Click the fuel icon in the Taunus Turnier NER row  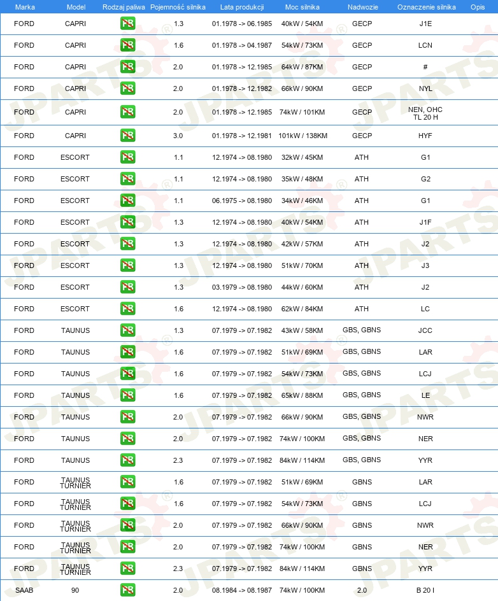(127, 547)
